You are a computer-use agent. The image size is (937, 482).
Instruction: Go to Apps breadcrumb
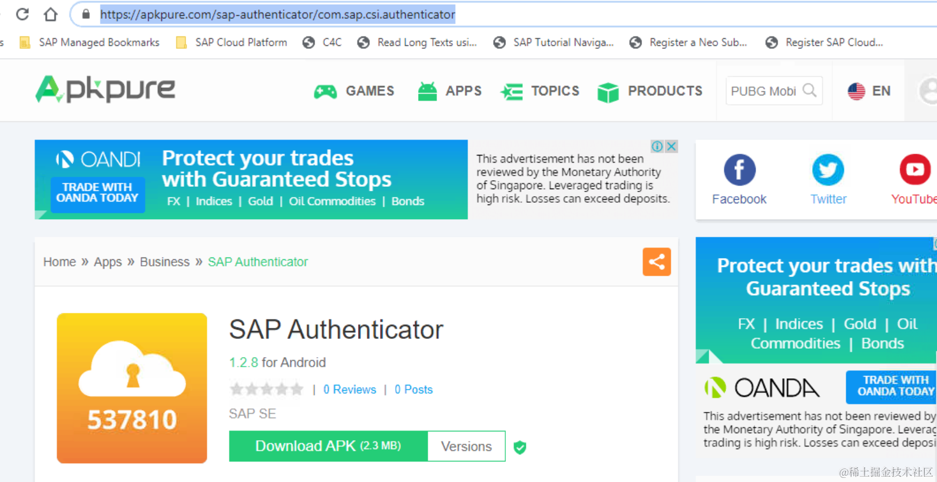point(108,262)
